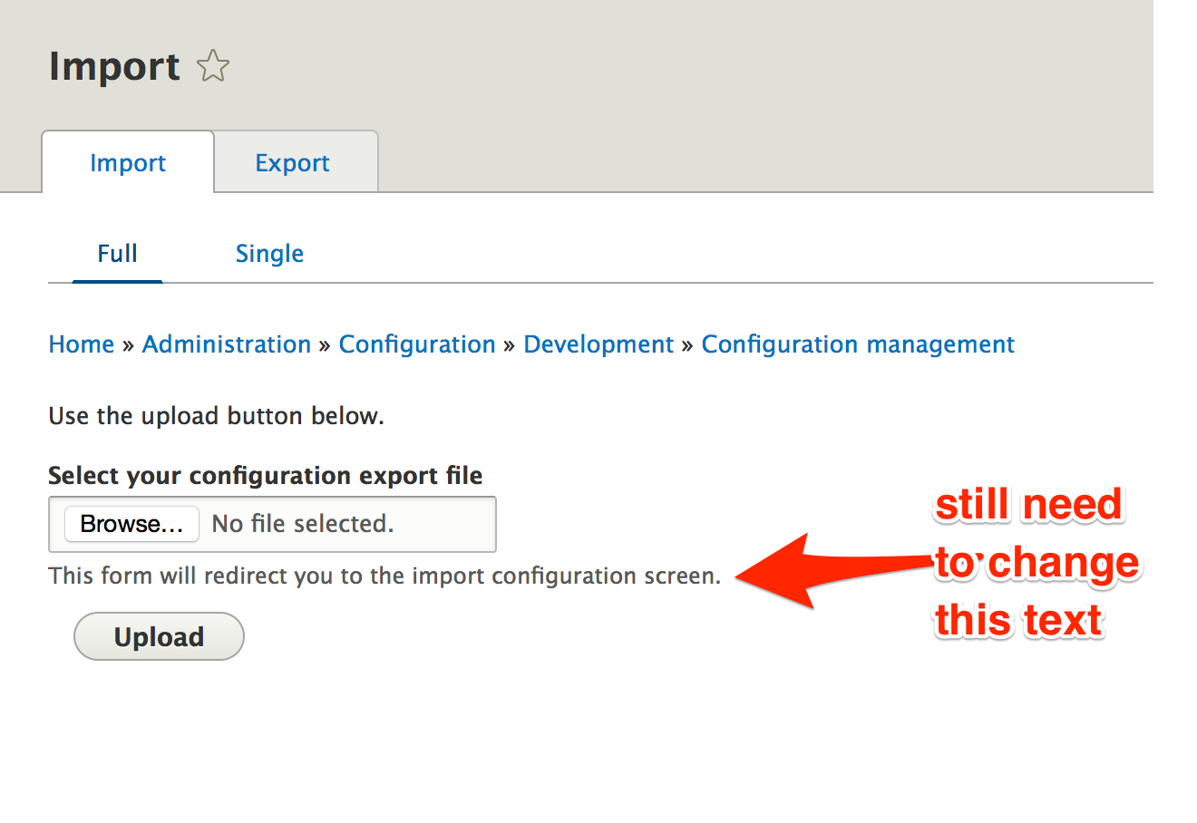The height and width of the screenshot is (823, 1197).
Task: Click the » separator right after Home
Action: pyautogui.click(x=128, y=345)
